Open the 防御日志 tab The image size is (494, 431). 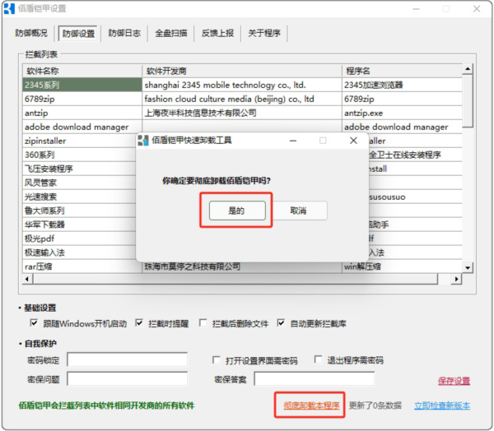click(124, 34)
